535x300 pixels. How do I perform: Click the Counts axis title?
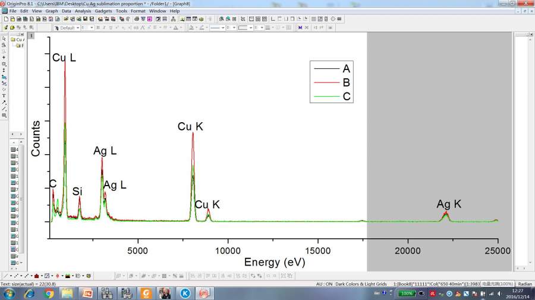point(36,138)
